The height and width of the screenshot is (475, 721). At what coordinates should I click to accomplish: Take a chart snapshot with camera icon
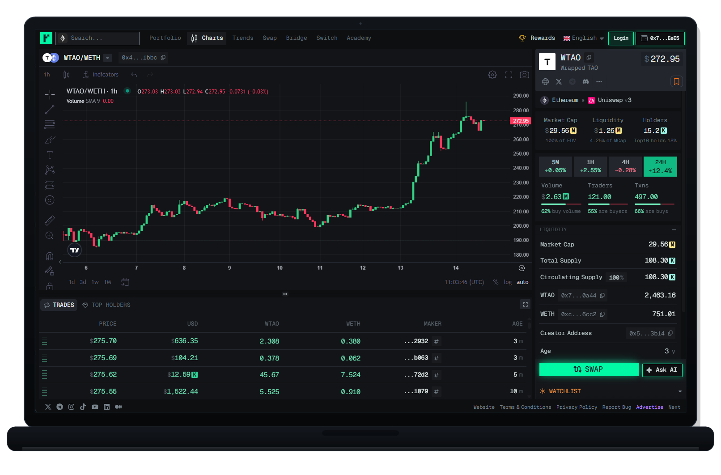click(525, 75)
